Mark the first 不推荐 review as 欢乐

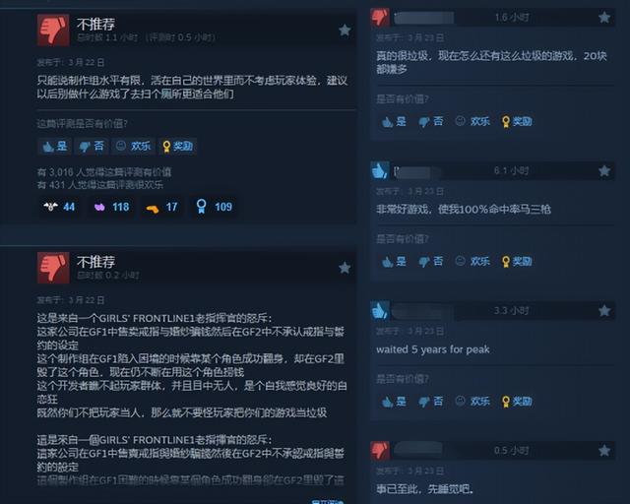(x=134, y=146)
